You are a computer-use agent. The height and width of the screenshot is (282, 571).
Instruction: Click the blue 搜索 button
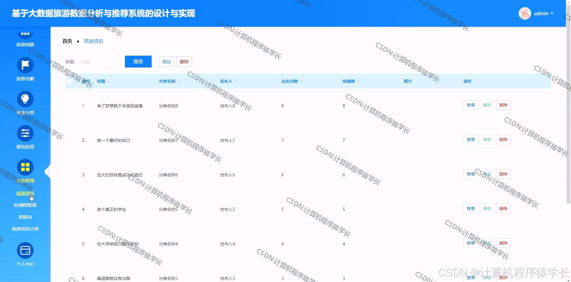point(138,62)
